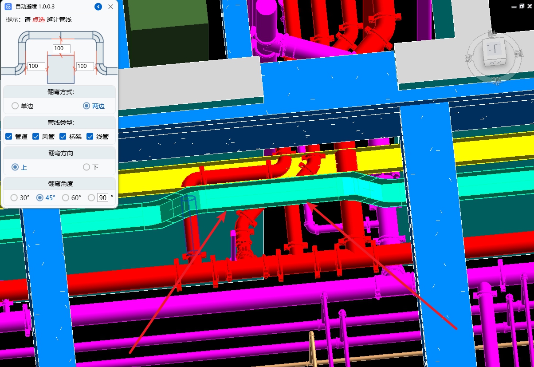Screen dimensions: 534x367
Task: Close the 自动避障 dialog
Action: click(110, 7)
